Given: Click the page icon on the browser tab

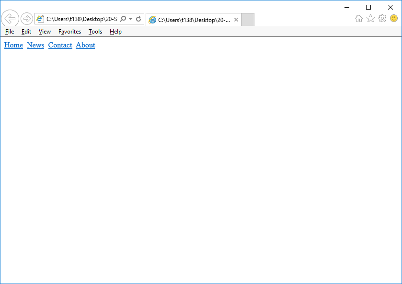Looking at the screenshot, I should (x=152, y=20).
